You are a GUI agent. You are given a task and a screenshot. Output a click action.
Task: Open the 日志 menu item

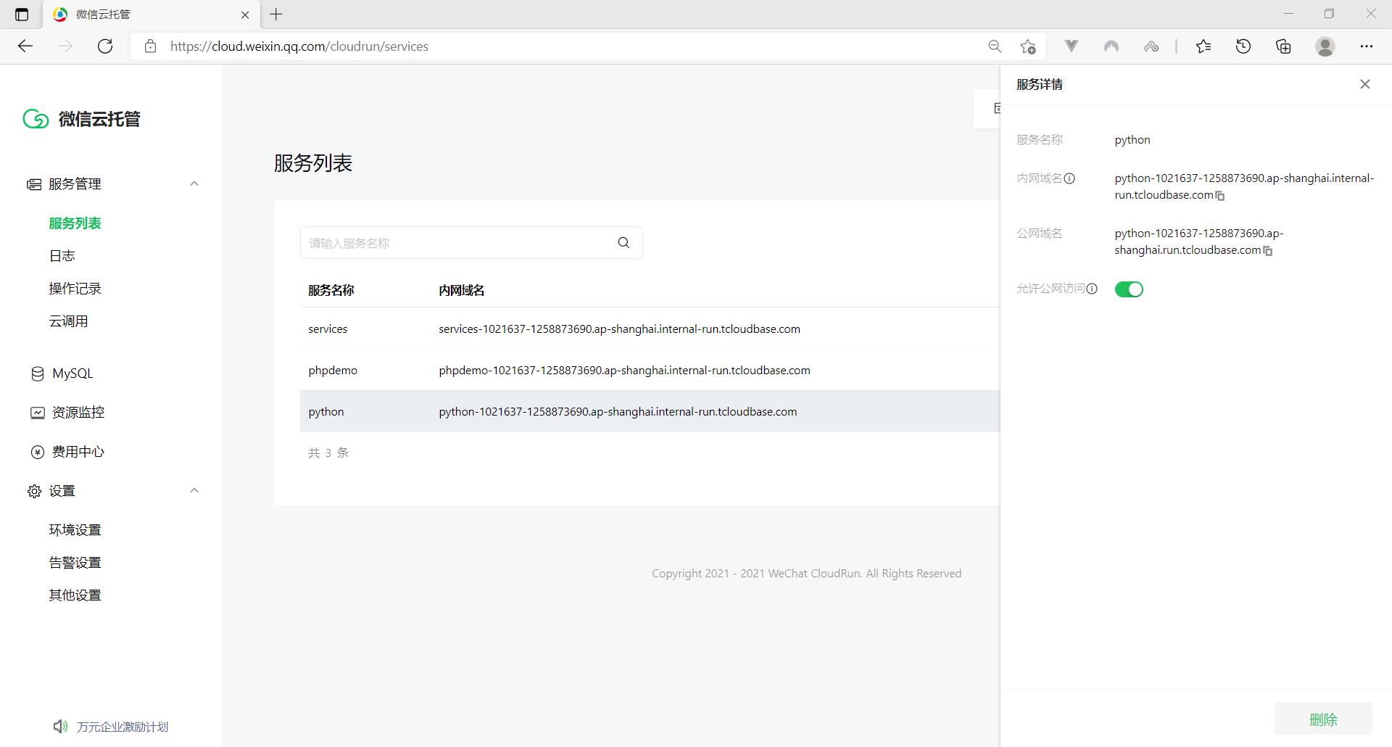point(62,256)
